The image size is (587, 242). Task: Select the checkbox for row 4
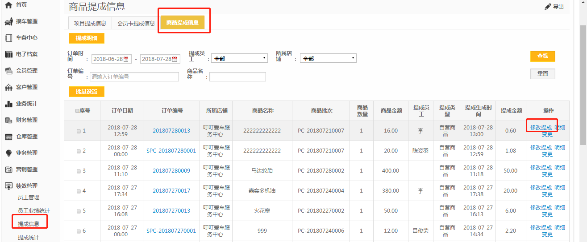tap(79, 191)
